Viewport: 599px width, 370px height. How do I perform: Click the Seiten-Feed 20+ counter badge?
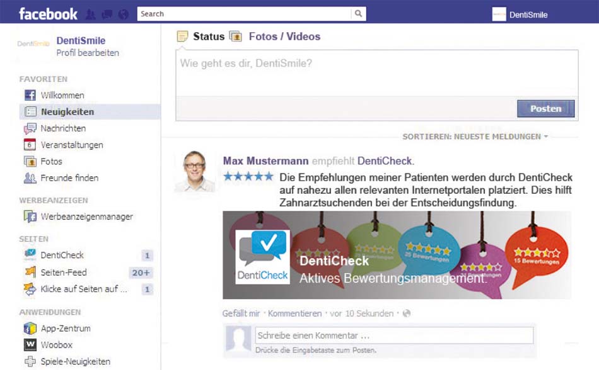click(141, 272)
